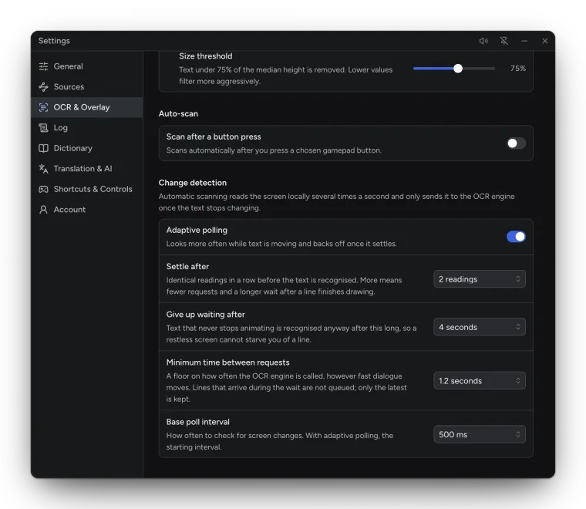
Task: Open the Minimum time '1.2 seconds' dropdown
Action: tap(480, 381)
